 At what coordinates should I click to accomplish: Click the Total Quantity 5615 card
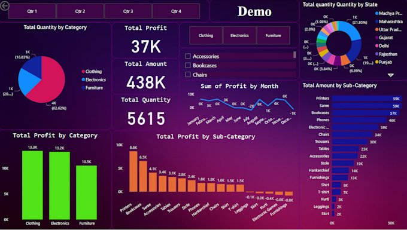[145, 112]
